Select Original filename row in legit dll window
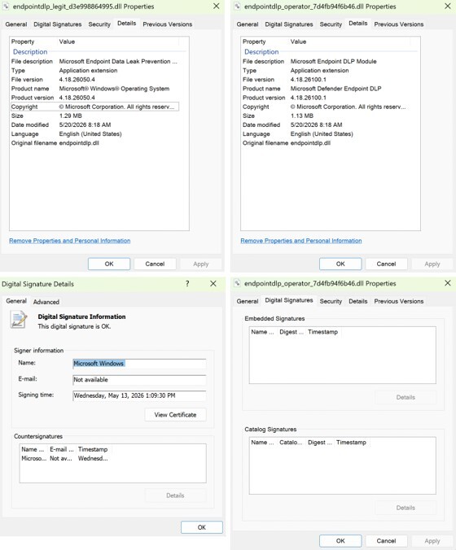The height and width of the screenshot is (550, 456). pyautogui.click(x=94, y=143)
